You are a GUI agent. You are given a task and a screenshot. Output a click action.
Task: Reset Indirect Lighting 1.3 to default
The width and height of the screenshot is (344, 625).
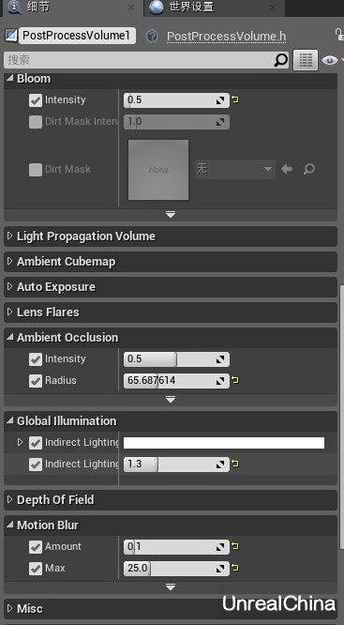[235, 465]
